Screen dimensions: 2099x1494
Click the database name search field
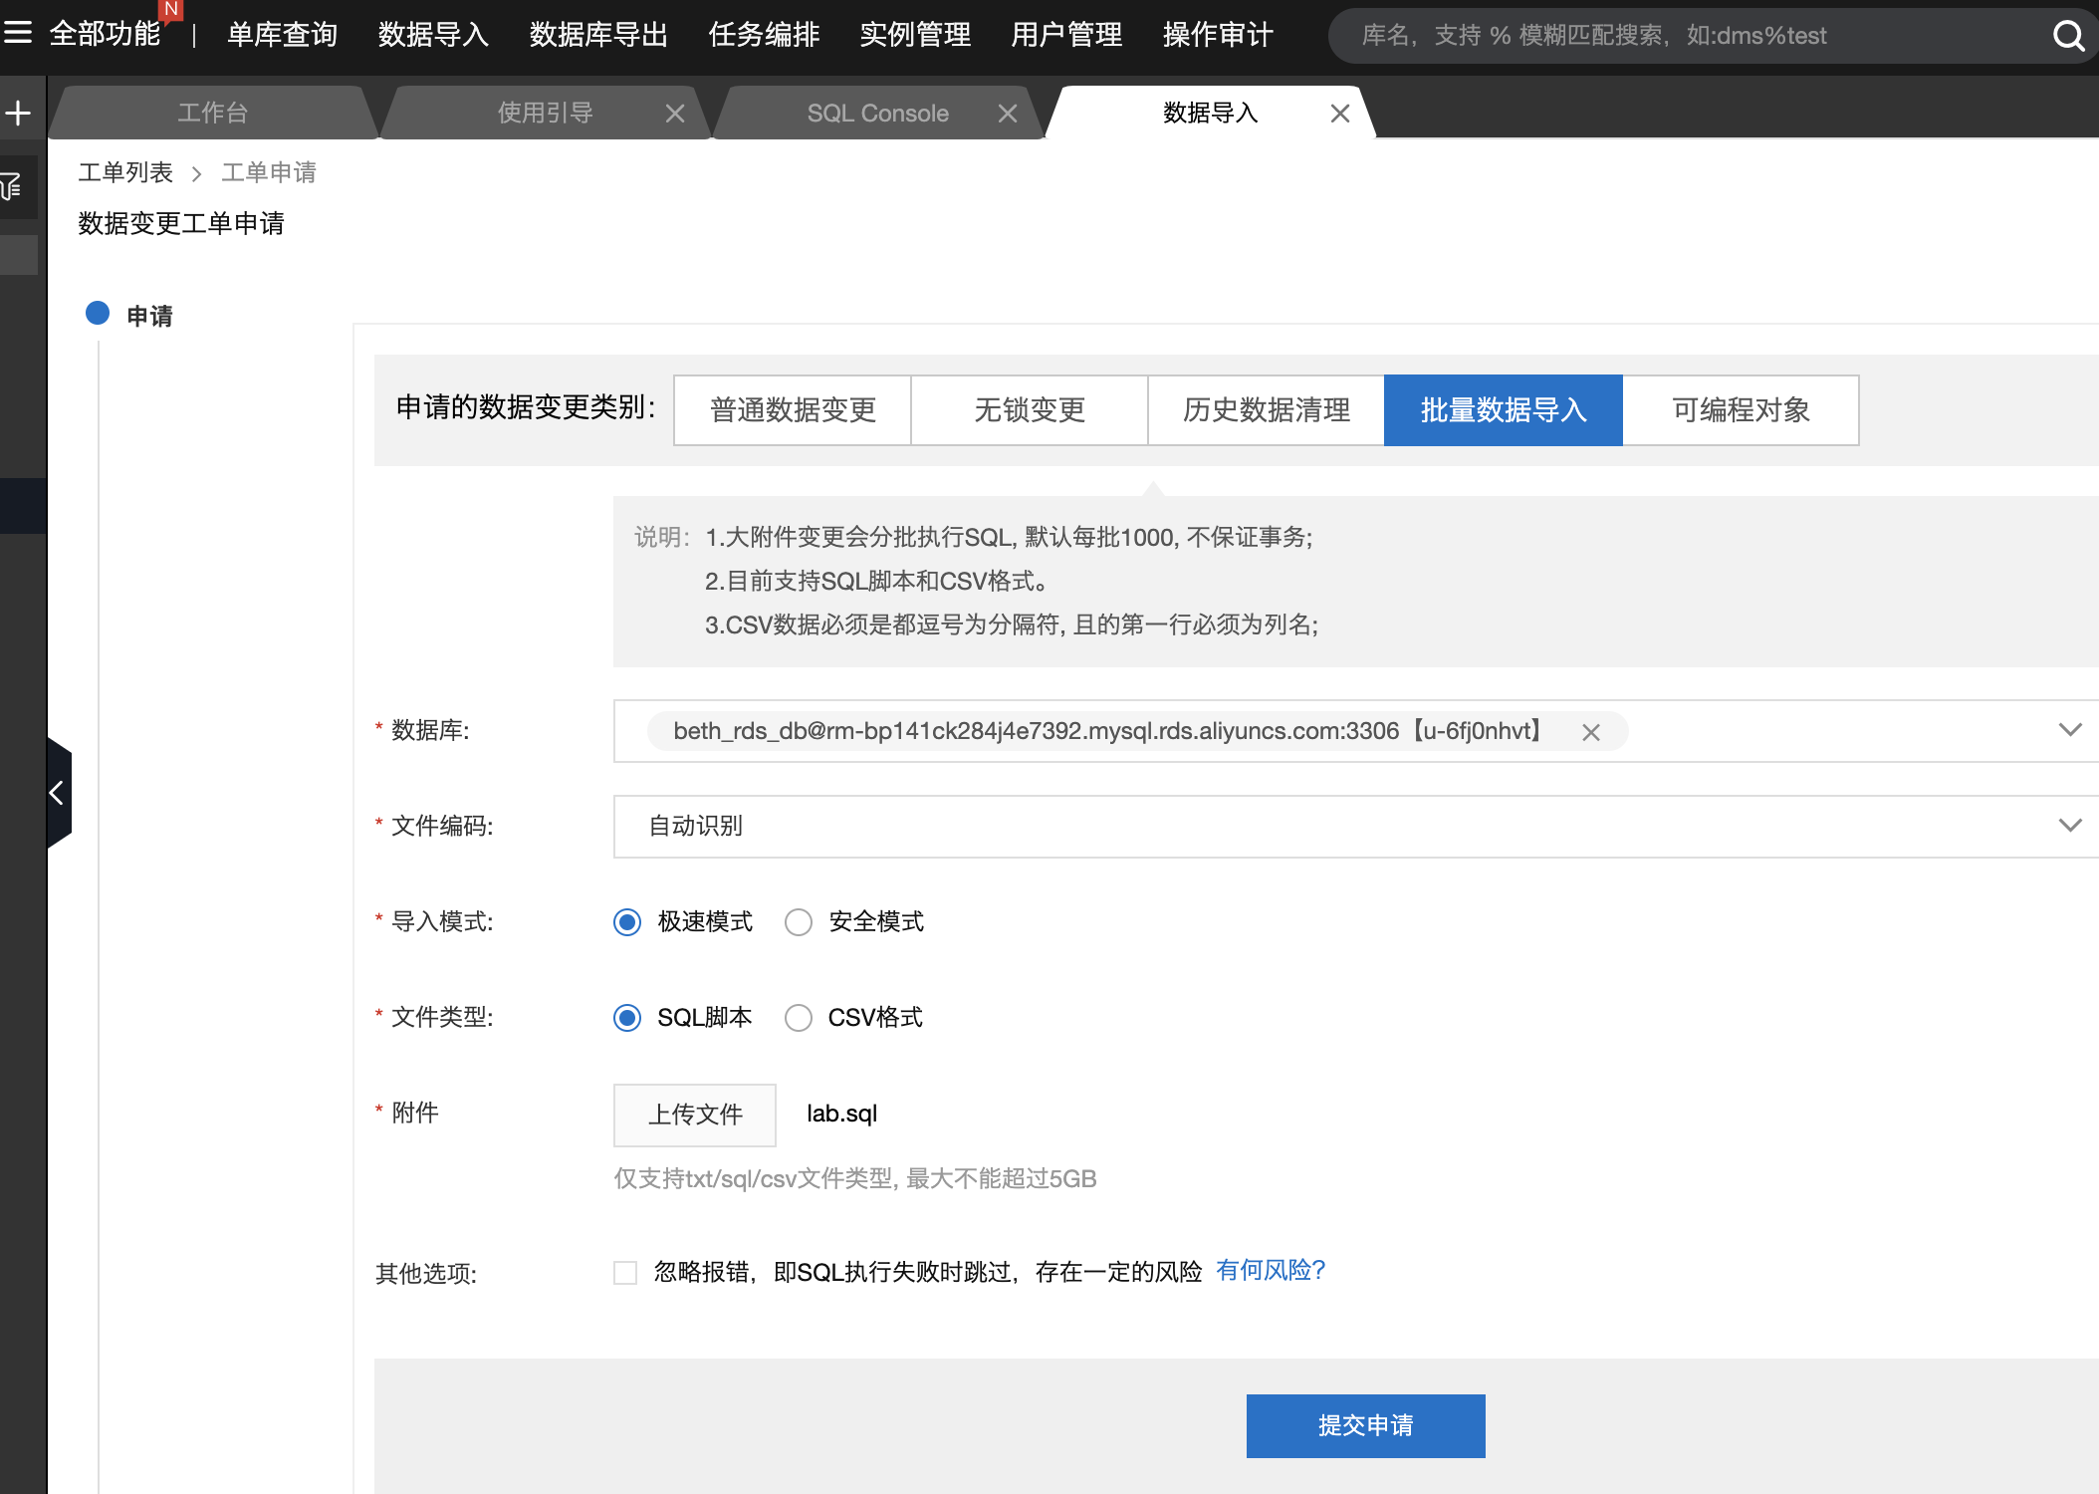click(1693, 36)
